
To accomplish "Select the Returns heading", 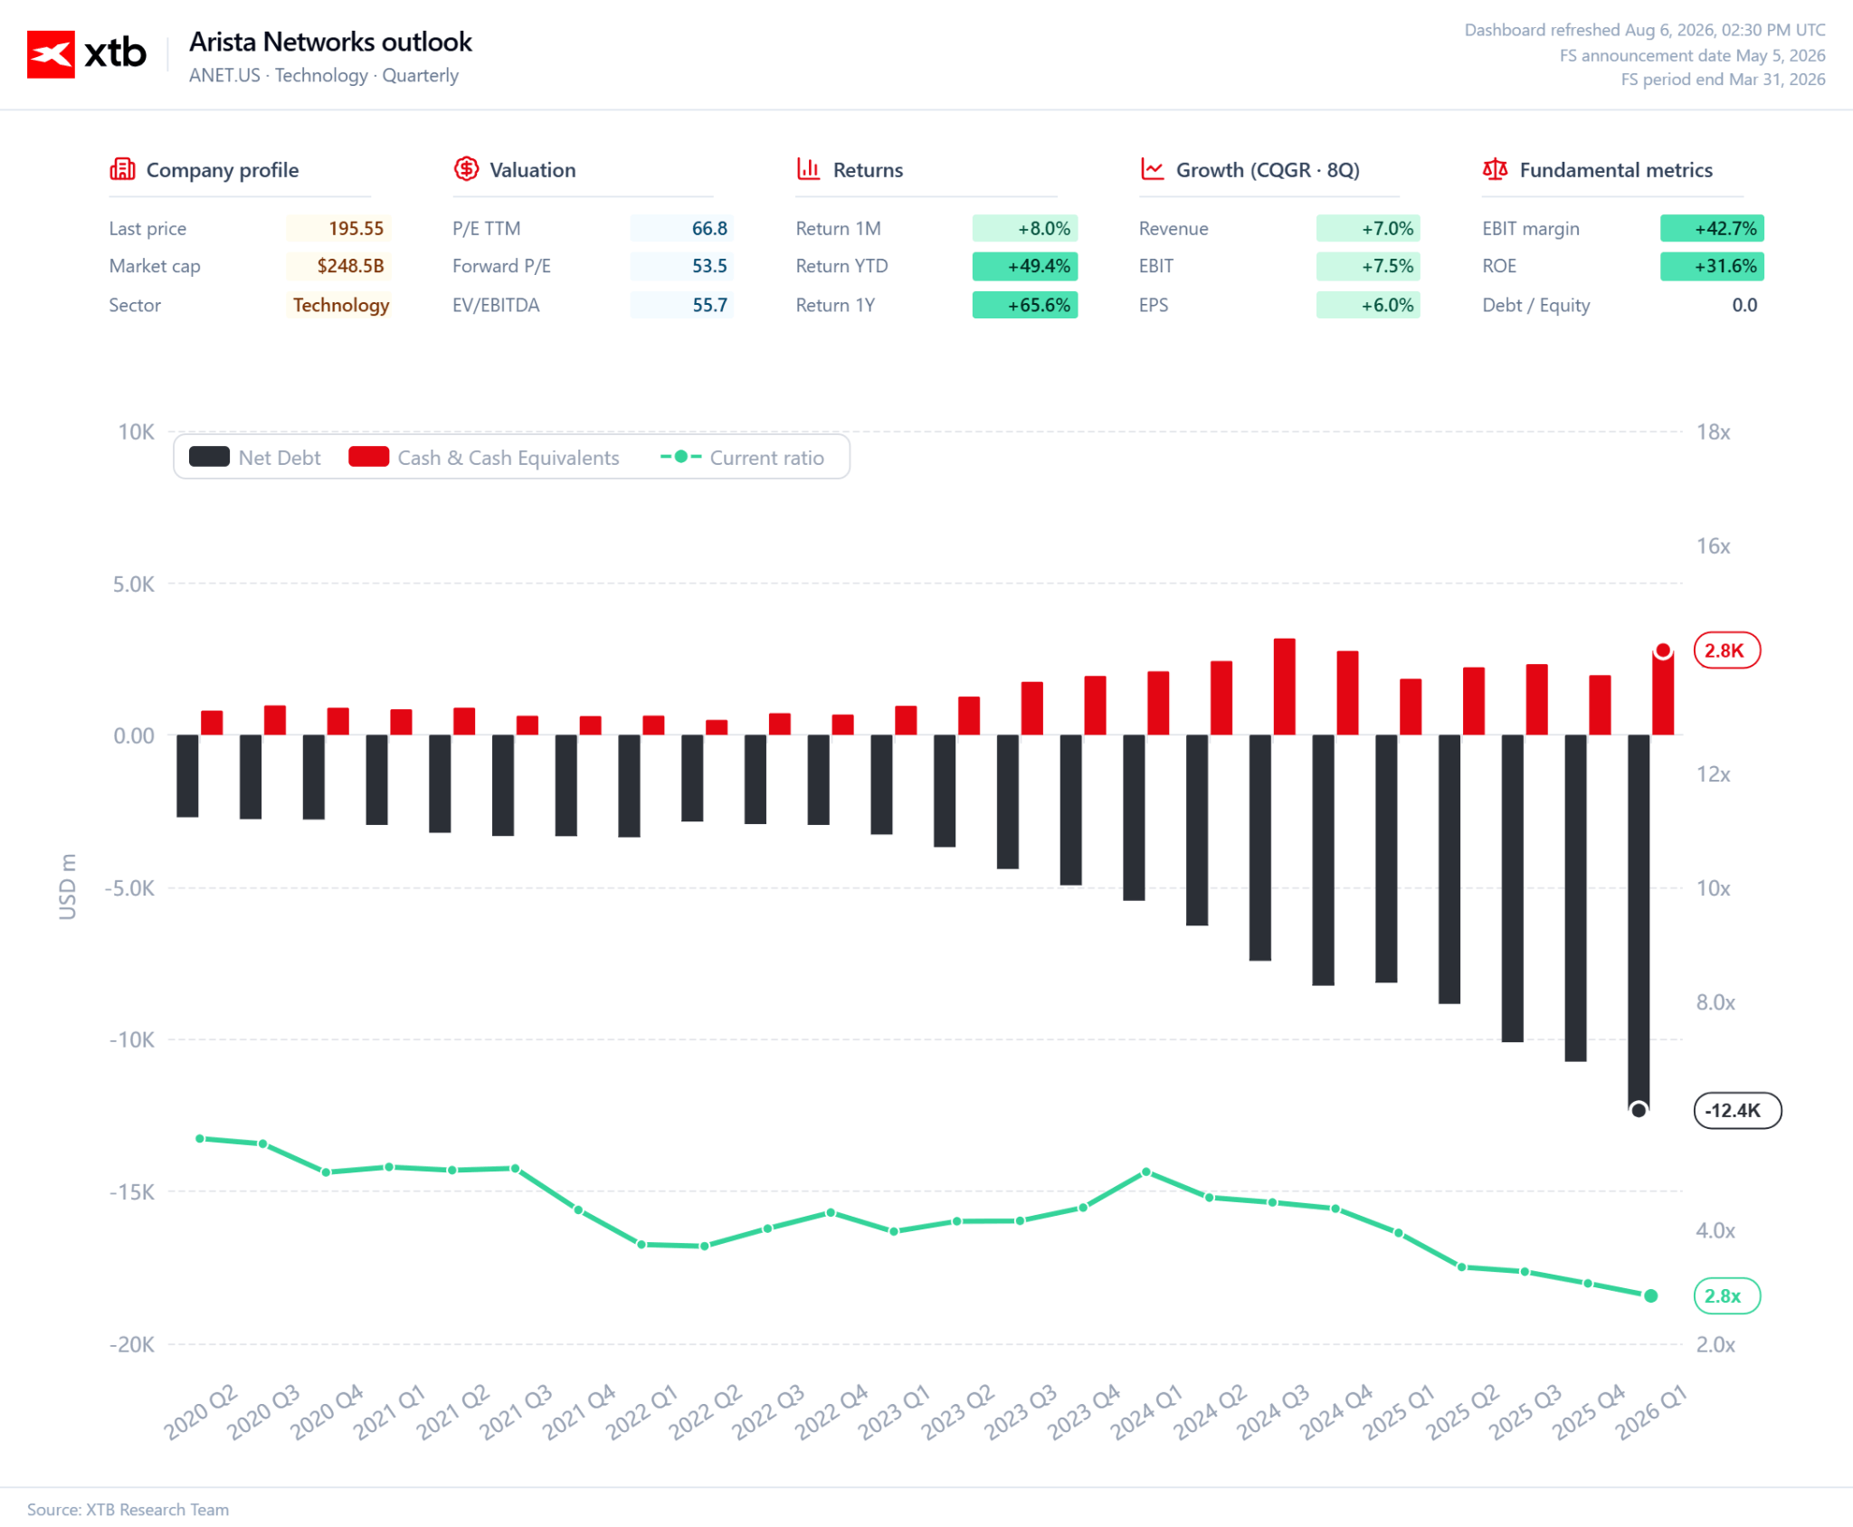I will 868,170.
